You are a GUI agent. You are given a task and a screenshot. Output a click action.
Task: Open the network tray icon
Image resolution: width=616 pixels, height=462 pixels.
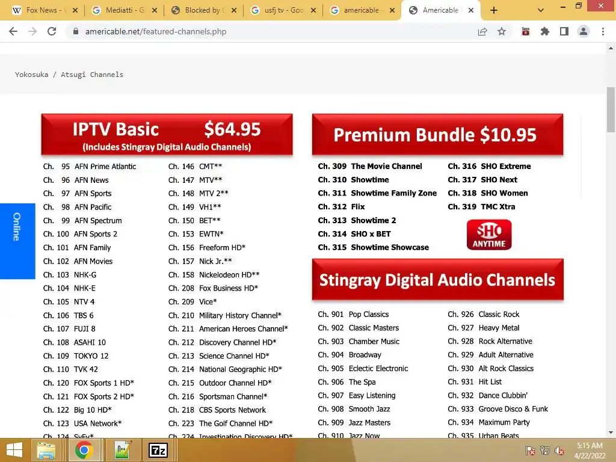[545, 451]
